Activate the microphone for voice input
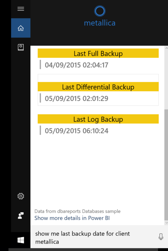Image resolution: width=168 pixels, height=251 pixels. [x=161, y=237]
